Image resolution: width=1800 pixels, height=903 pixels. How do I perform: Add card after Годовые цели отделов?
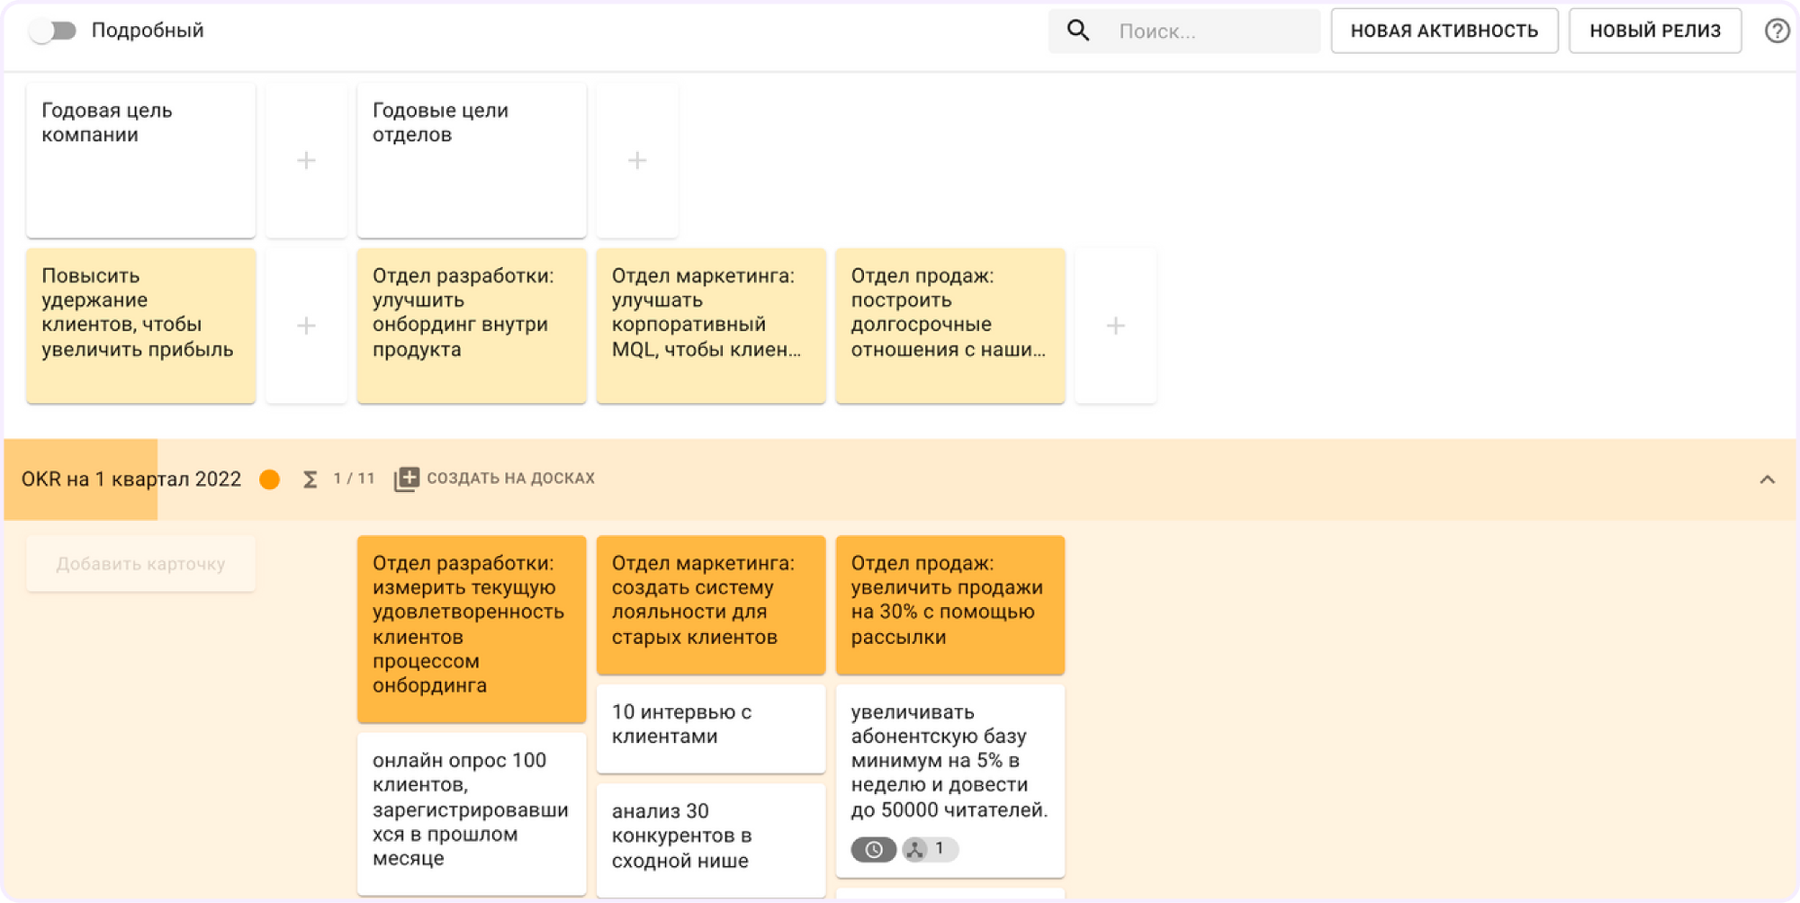[x=637, y=161]
